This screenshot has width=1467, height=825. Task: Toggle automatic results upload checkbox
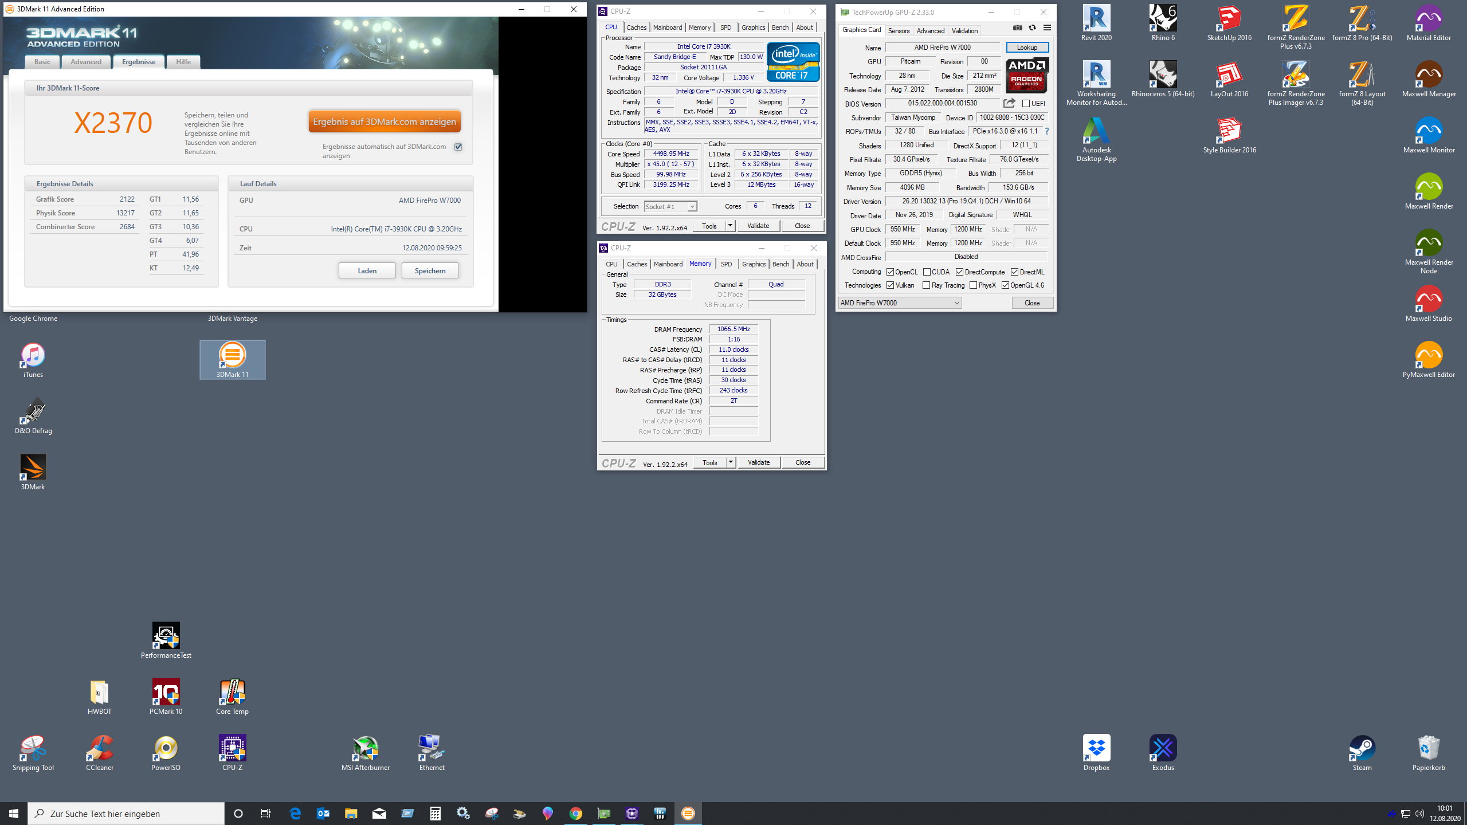(x=458, y=147)
